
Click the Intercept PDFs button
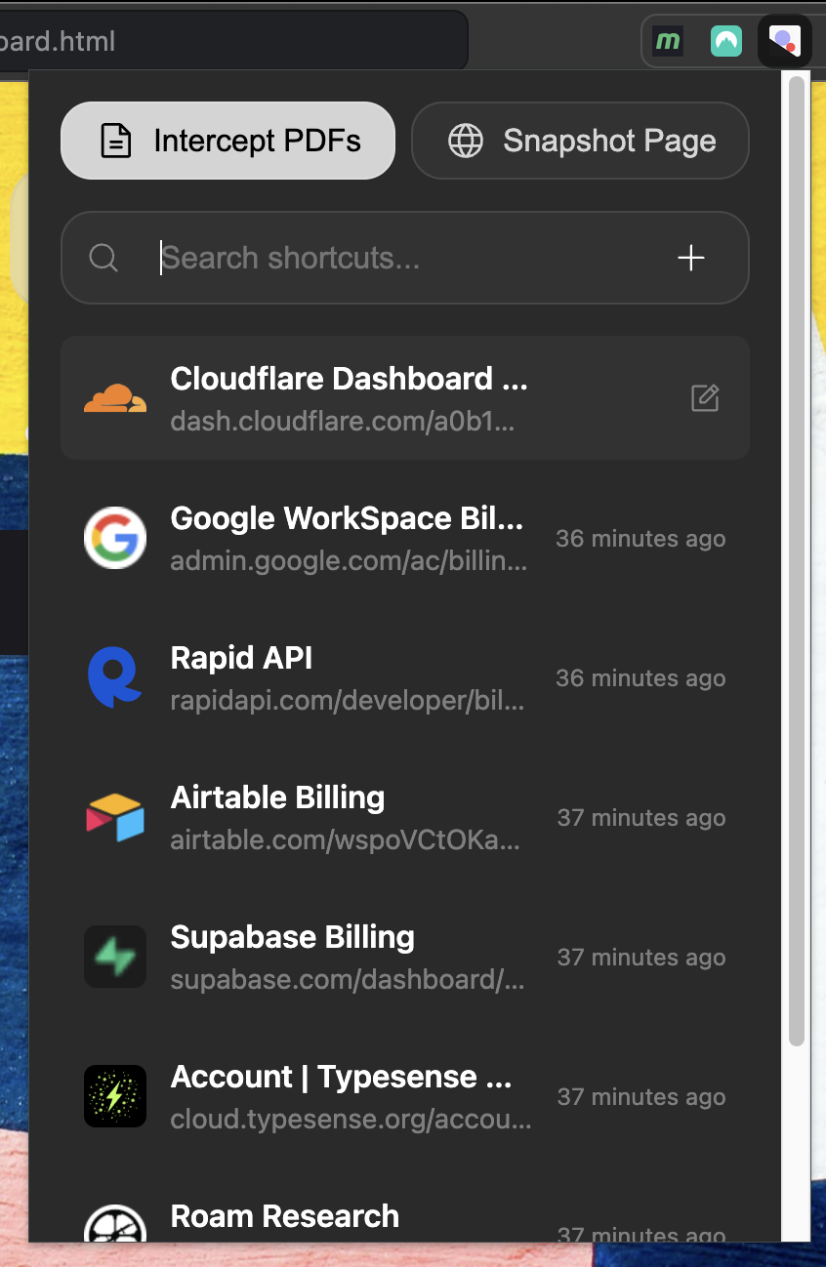[x=227, y=141]
